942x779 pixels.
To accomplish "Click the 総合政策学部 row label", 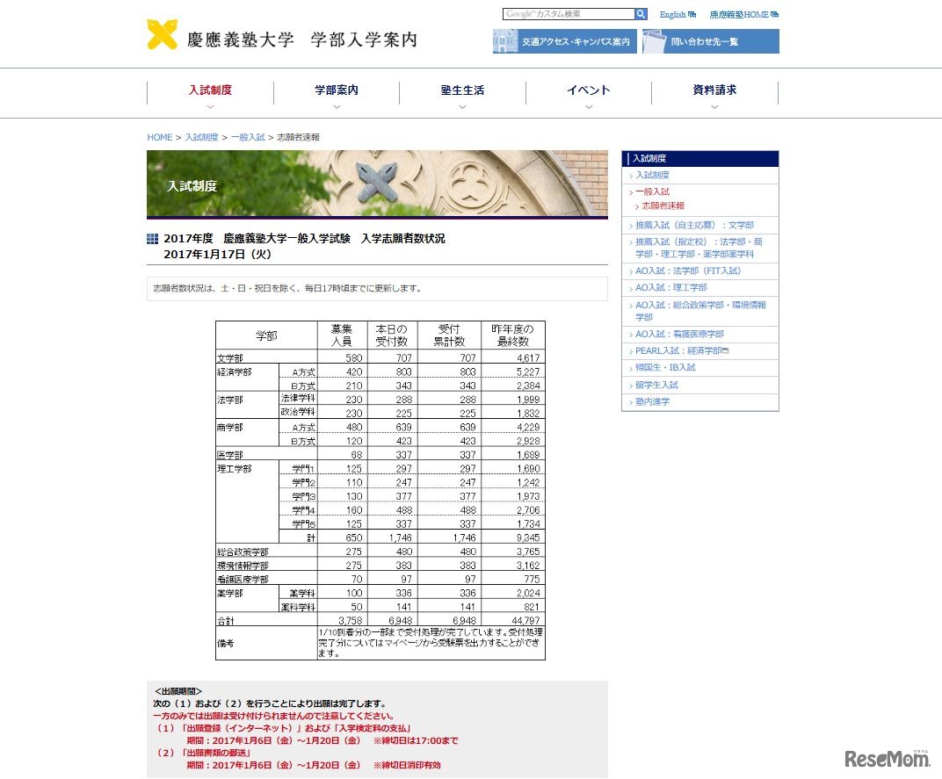I will [243, 552].
